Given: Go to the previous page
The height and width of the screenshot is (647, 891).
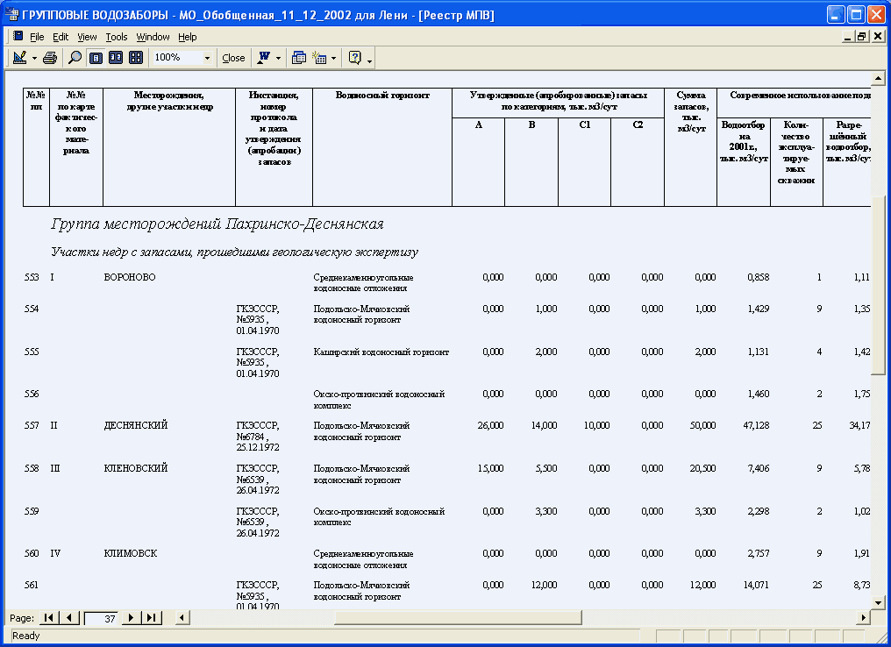Looking at the screenshot, I should tap(69, 618).
